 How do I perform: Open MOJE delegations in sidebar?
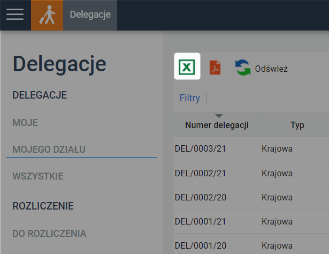[x=25, y=123]
